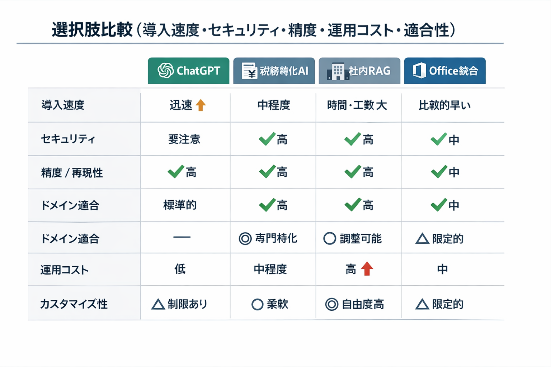Select the Office統合 column header label

click(x=454, y=71)
